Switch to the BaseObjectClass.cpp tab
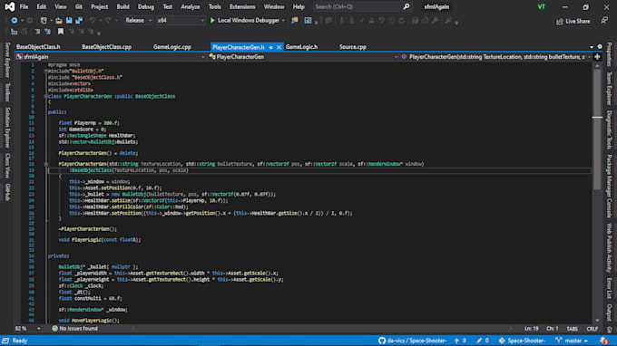The height and width of the screenshot is (346, 617). [107, 47]
